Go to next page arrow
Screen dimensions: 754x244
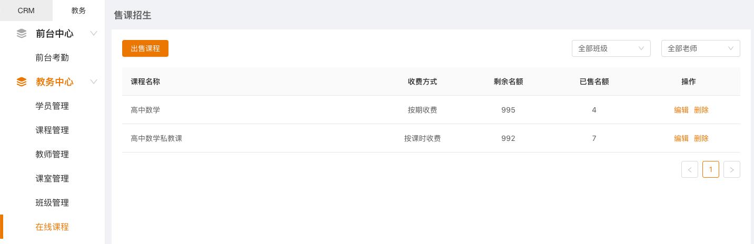click(731, 169)
